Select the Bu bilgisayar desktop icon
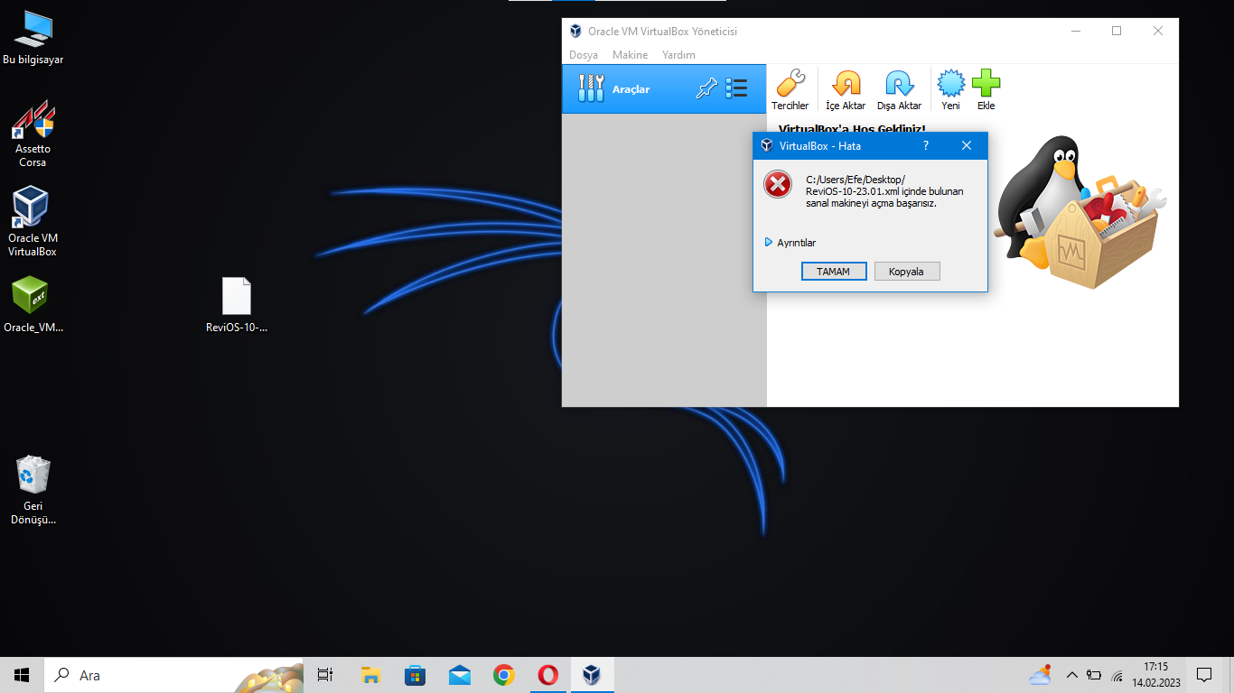This screenshot has width=1234, height=693. (33, 39)
